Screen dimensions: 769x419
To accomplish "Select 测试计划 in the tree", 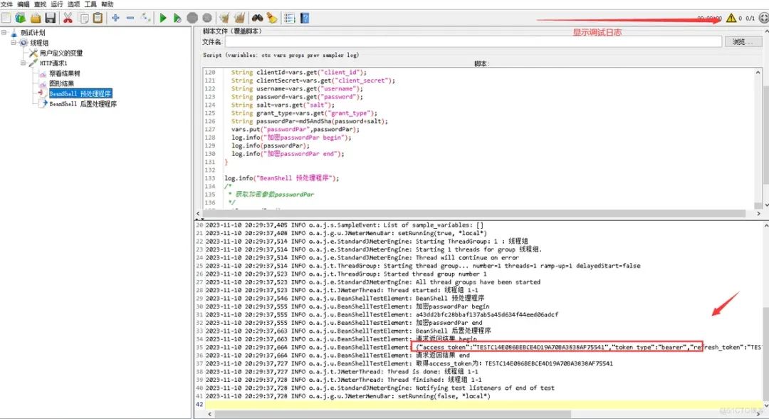I will click(33, 32).
